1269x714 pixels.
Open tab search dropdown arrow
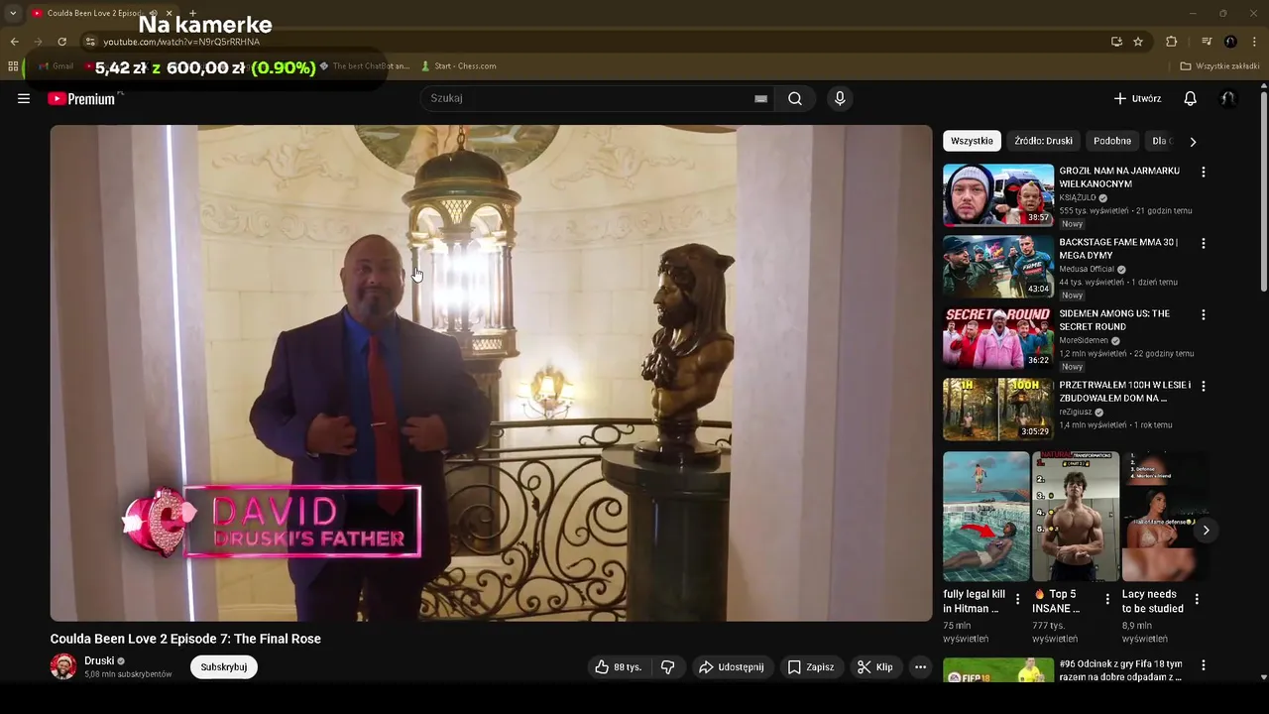click(12, 13)
